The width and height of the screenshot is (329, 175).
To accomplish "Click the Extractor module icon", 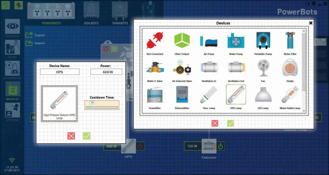I will (x=209, y=146).
